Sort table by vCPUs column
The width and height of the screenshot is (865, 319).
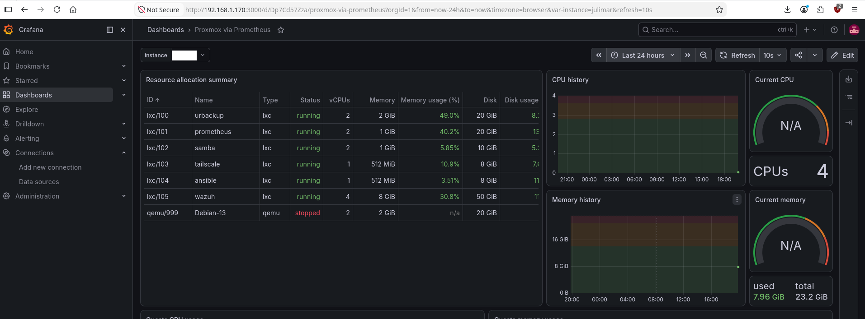coord(340,100)
